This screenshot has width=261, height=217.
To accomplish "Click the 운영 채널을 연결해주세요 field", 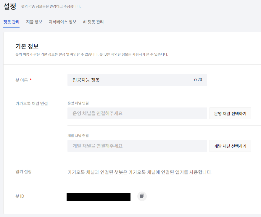I will (137, 113).
